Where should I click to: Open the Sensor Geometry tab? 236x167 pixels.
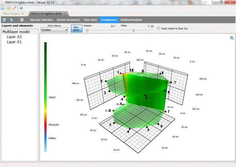pos(68,20)
